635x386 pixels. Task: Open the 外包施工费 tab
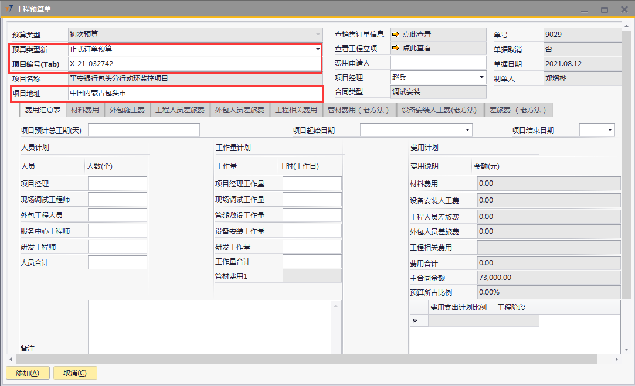tap(127, 110)
